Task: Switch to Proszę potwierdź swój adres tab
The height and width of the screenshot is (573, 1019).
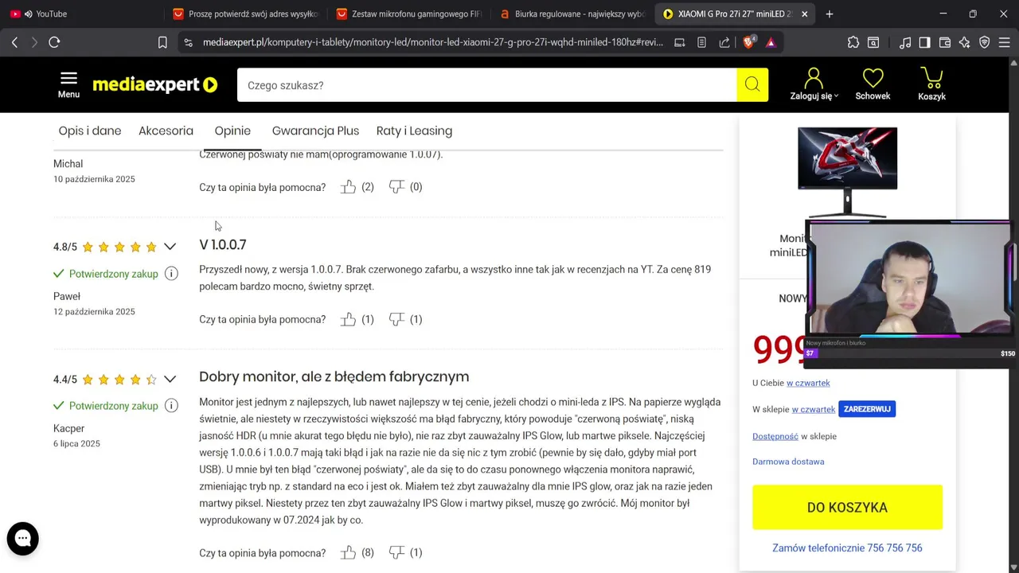Action: (x=245, y=14)
